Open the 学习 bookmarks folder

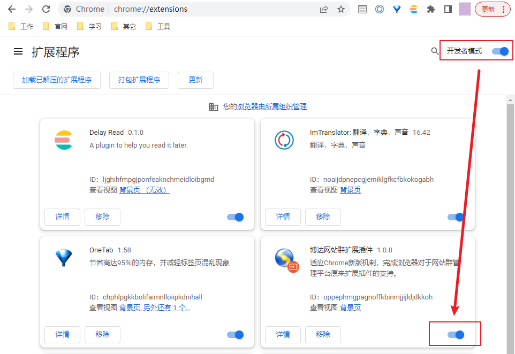[x=89, y=27]
